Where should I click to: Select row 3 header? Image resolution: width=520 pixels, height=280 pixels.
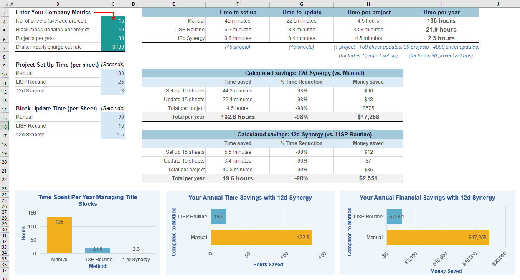click(3, 13)
